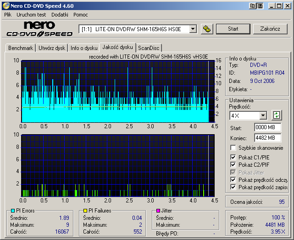
Task: Toggle Pokaż prędkość zapisu checkbox
Action: pyautogui.click(x=233, y=187)
